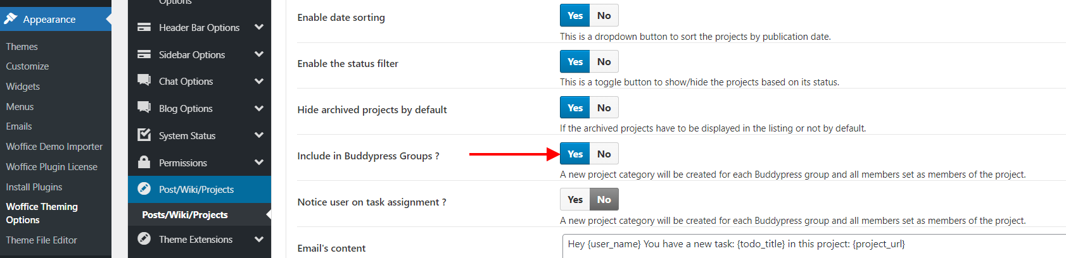
Task: Go to Woffice Demo Importer
Action: tap(54, 147)
